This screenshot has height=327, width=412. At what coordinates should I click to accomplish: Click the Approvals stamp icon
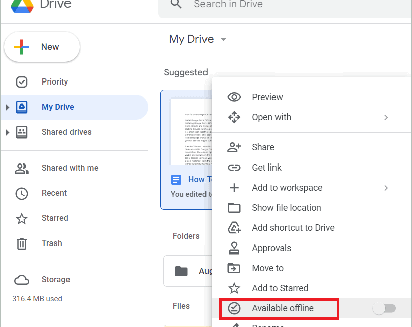[234, 248]
